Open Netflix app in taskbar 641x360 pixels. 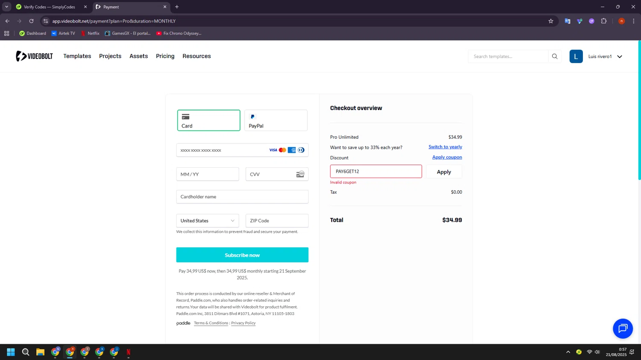(x=128, y=352)
